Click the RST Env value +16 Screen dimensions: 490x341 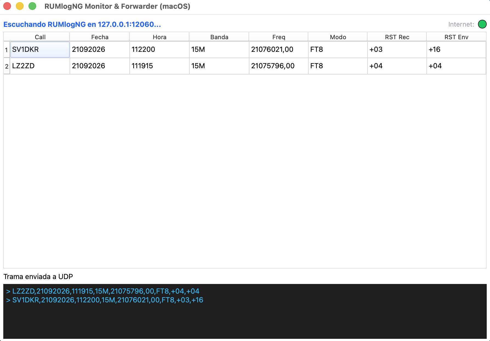(x=456, y=50)
